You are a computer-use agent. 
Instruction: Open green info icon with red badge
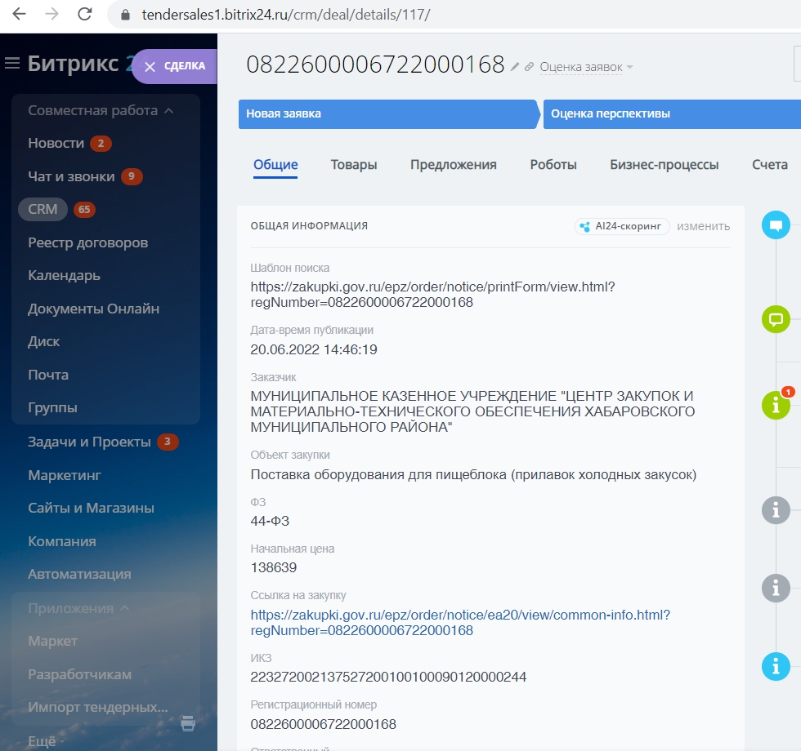click(x=776, y=405)
